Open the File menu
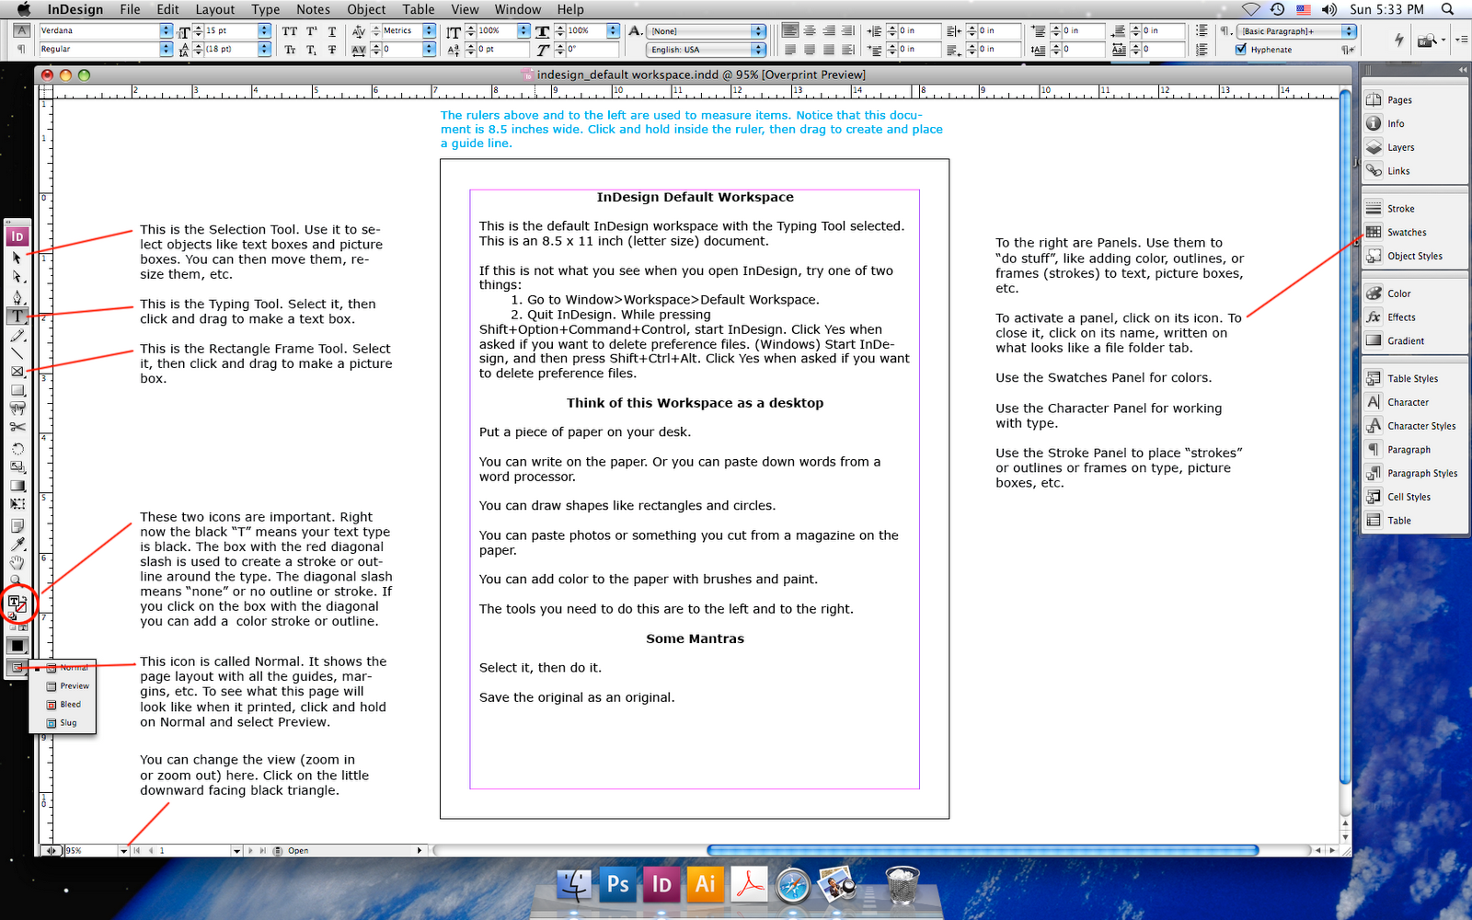The height and width of the screenshot is (920, 1472). pyautogui.click(x=130, y=9)
